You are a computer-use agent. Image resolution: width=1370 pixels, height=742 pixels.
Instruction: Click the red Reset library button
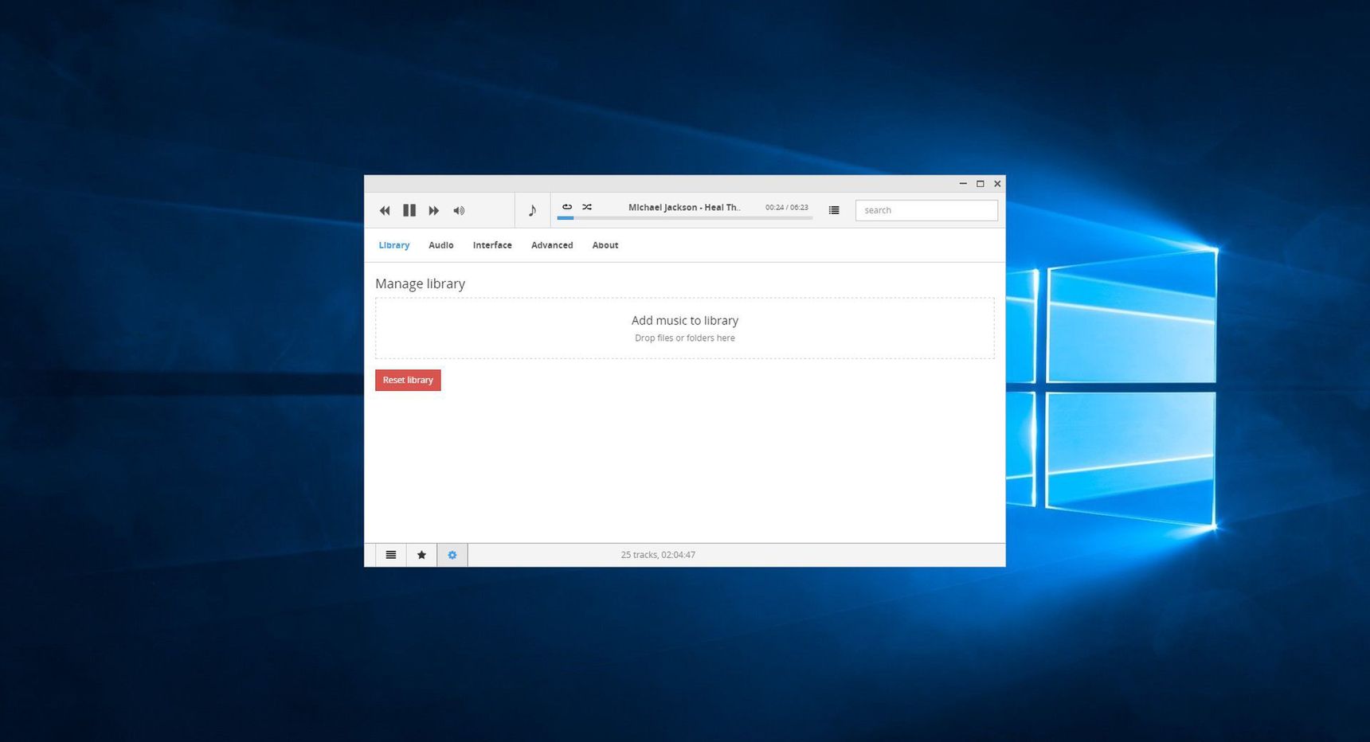(x=408, y=380)
